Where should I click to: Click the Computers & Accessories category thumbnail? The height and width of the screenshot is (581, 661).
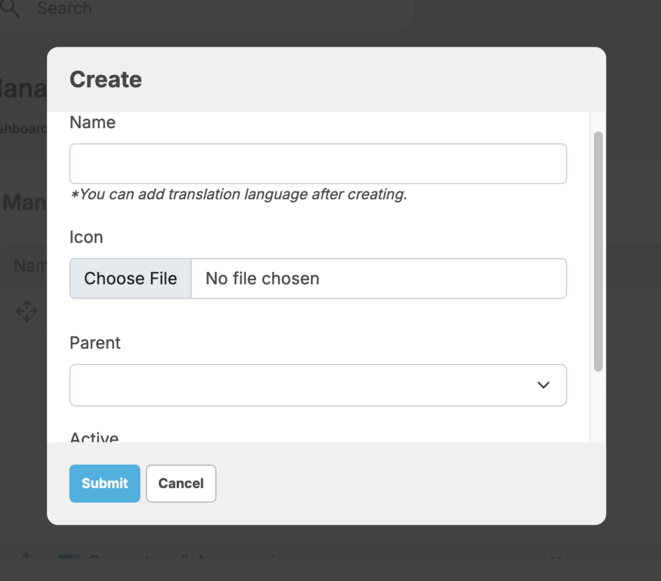[68, 558]
